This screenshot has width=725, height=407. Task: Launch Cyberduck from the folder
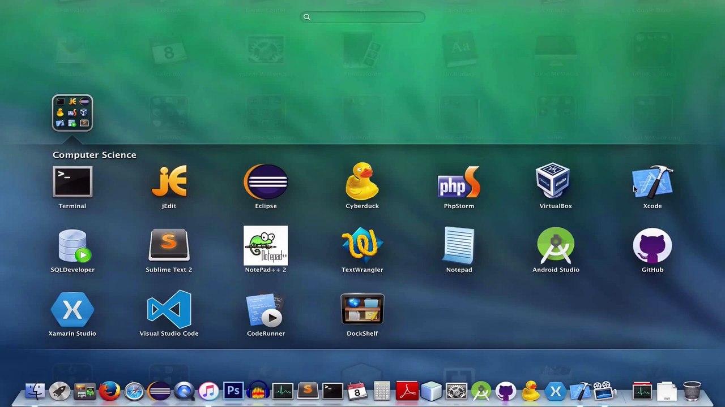click(x=362, y=181)
